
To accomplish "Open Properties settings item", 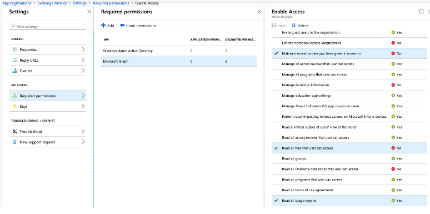I will [48, 49].
